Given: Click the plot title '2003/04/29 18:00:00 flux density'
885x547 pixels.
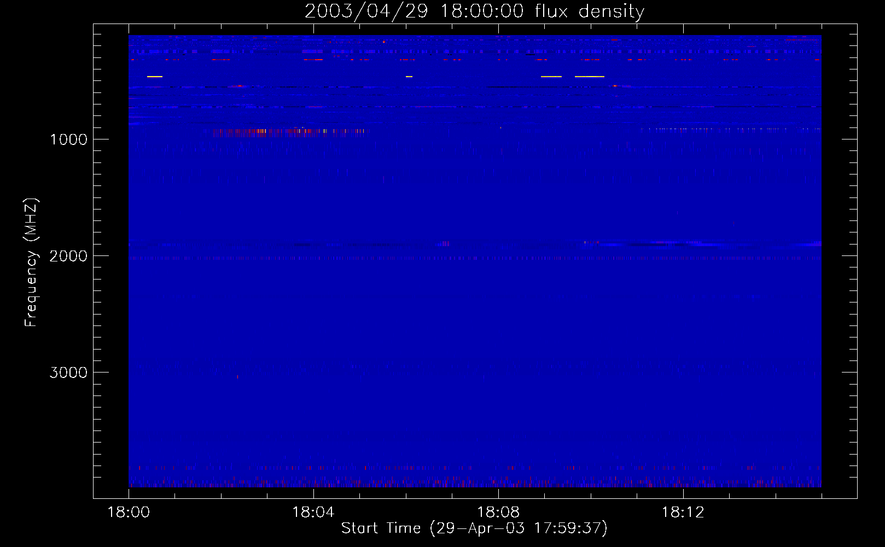Looking at the screenshot, I should click(x=474, y=11).
